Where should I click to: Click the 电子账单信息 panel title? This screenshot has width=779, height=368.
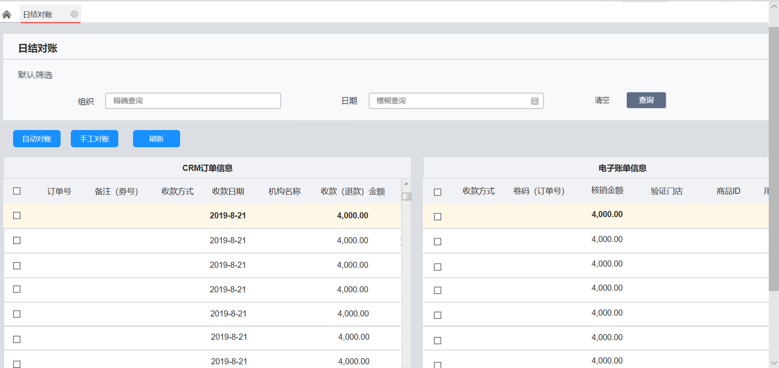pyautogui.click(x=622, y=168)
